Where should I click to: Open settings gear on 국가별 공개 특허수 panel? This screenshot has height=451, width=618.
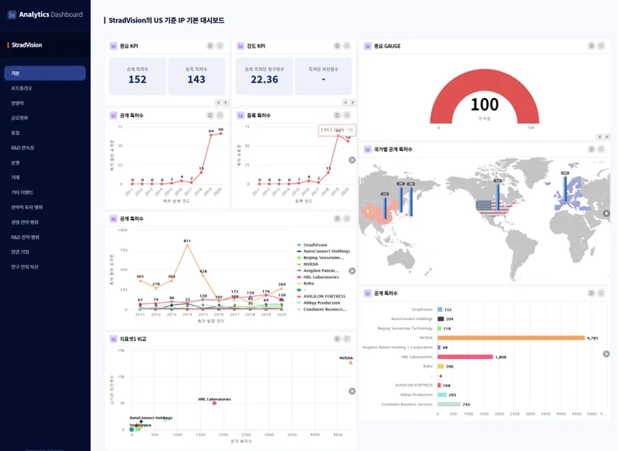tap(592, 149)
